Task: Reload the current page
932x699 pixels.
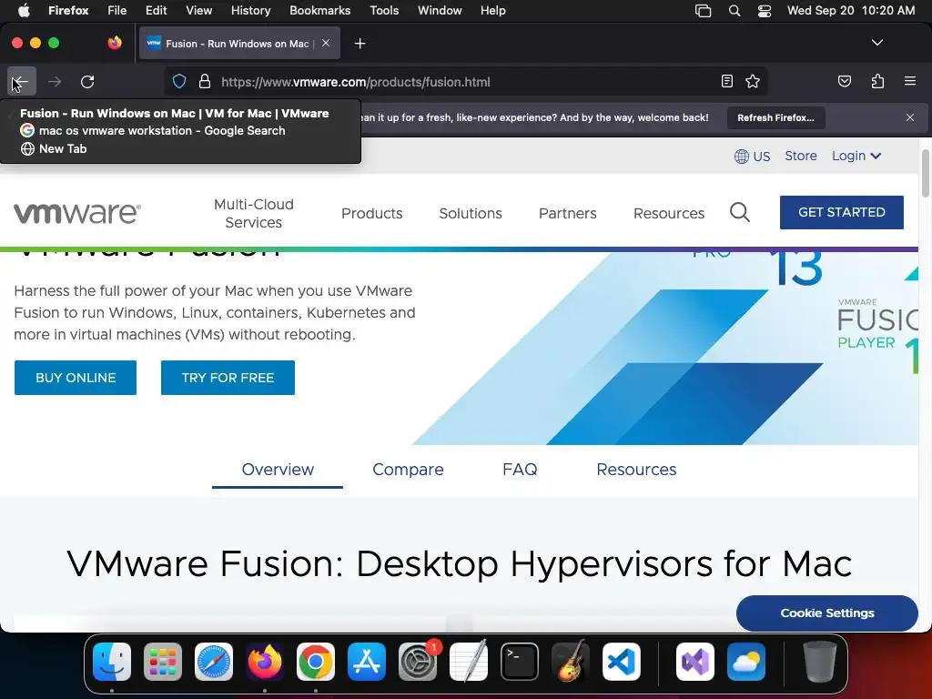Action: tap(87, 81)
